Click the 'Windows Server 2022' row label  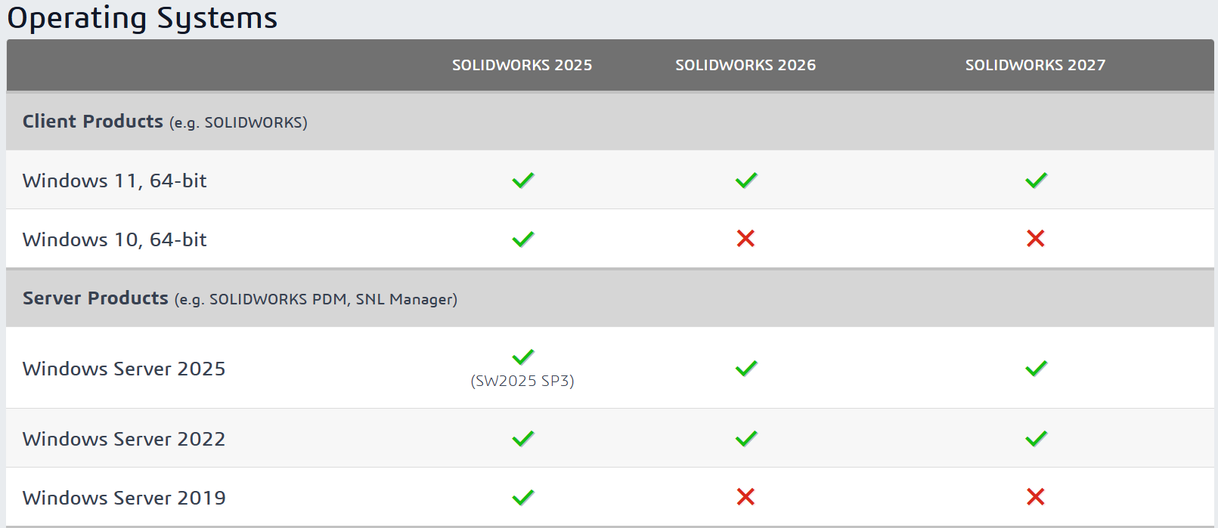coord(124,439)
